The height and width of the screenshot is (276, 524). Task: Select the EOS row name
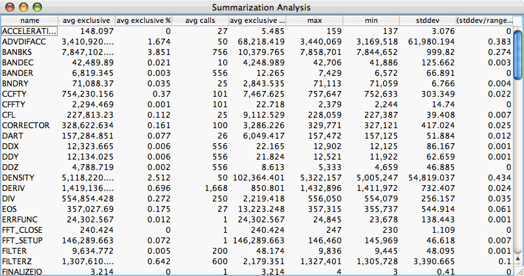(9, 209)
